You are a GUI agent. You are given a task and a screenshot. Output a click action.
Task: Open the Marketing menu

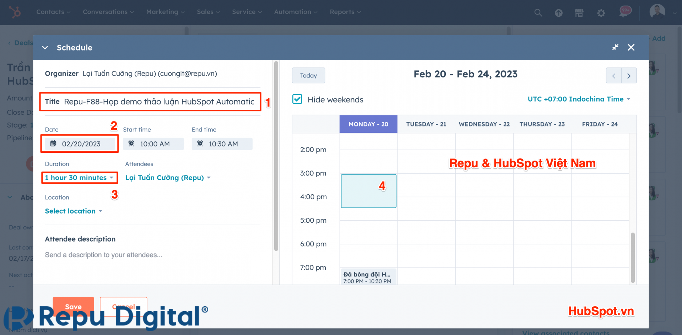[165, 12]
